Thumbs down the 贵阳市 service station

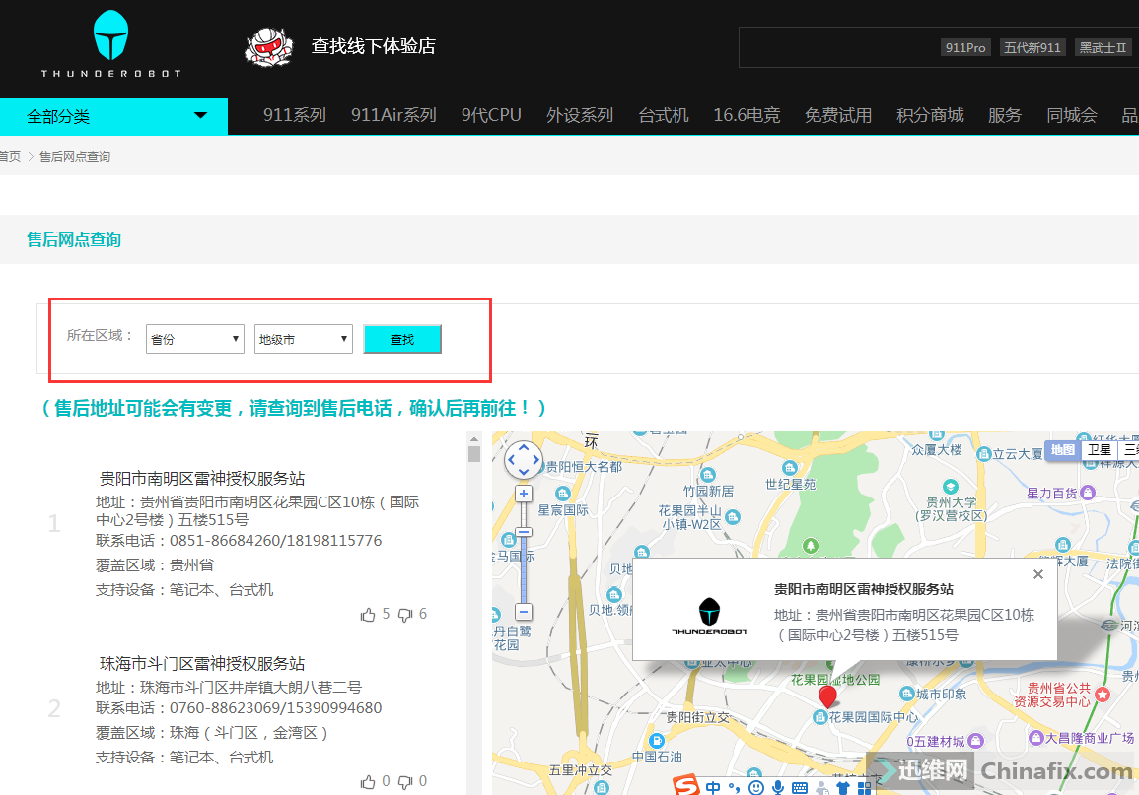(x=405, y=615)
